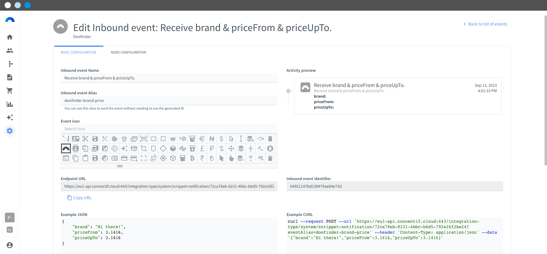
Task: Open settings gear in left sidebar
Action: 10,131
